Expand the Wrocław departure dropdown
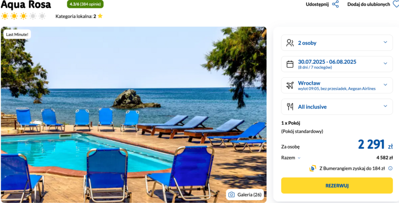The width and height of the screenshot is (399, 203). 337,85
